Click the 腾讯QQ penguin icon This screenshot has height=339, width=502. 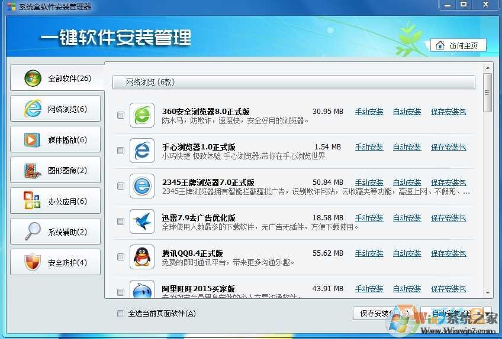(142, 257)
